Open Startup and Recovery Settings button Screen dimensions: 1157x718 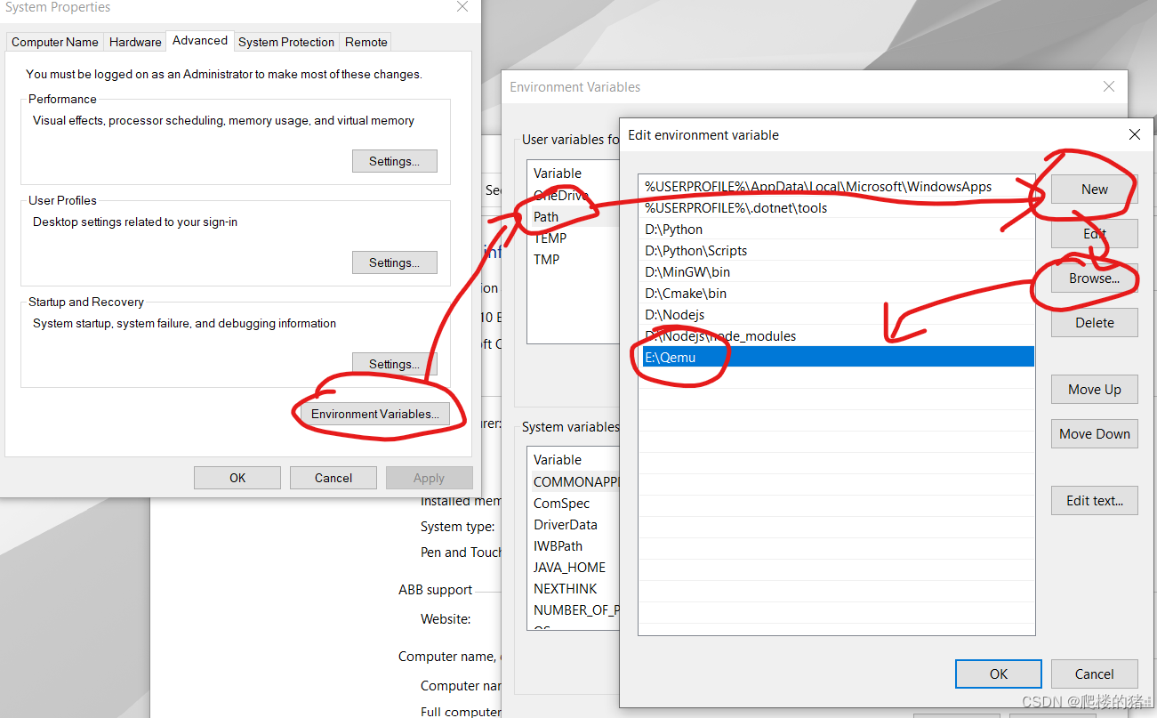[x=395, y=364]
